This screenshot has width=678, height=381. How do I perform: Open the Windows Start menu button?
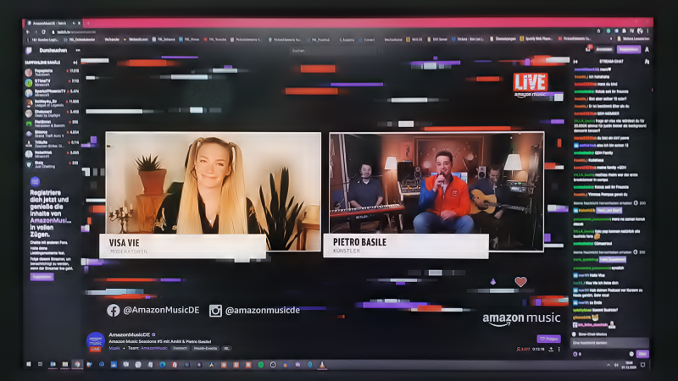click(x=28, y=364)
